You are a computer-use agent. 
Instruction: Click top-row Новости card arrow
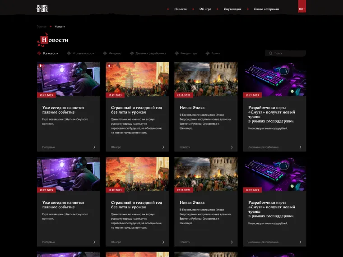coord(232,147)
